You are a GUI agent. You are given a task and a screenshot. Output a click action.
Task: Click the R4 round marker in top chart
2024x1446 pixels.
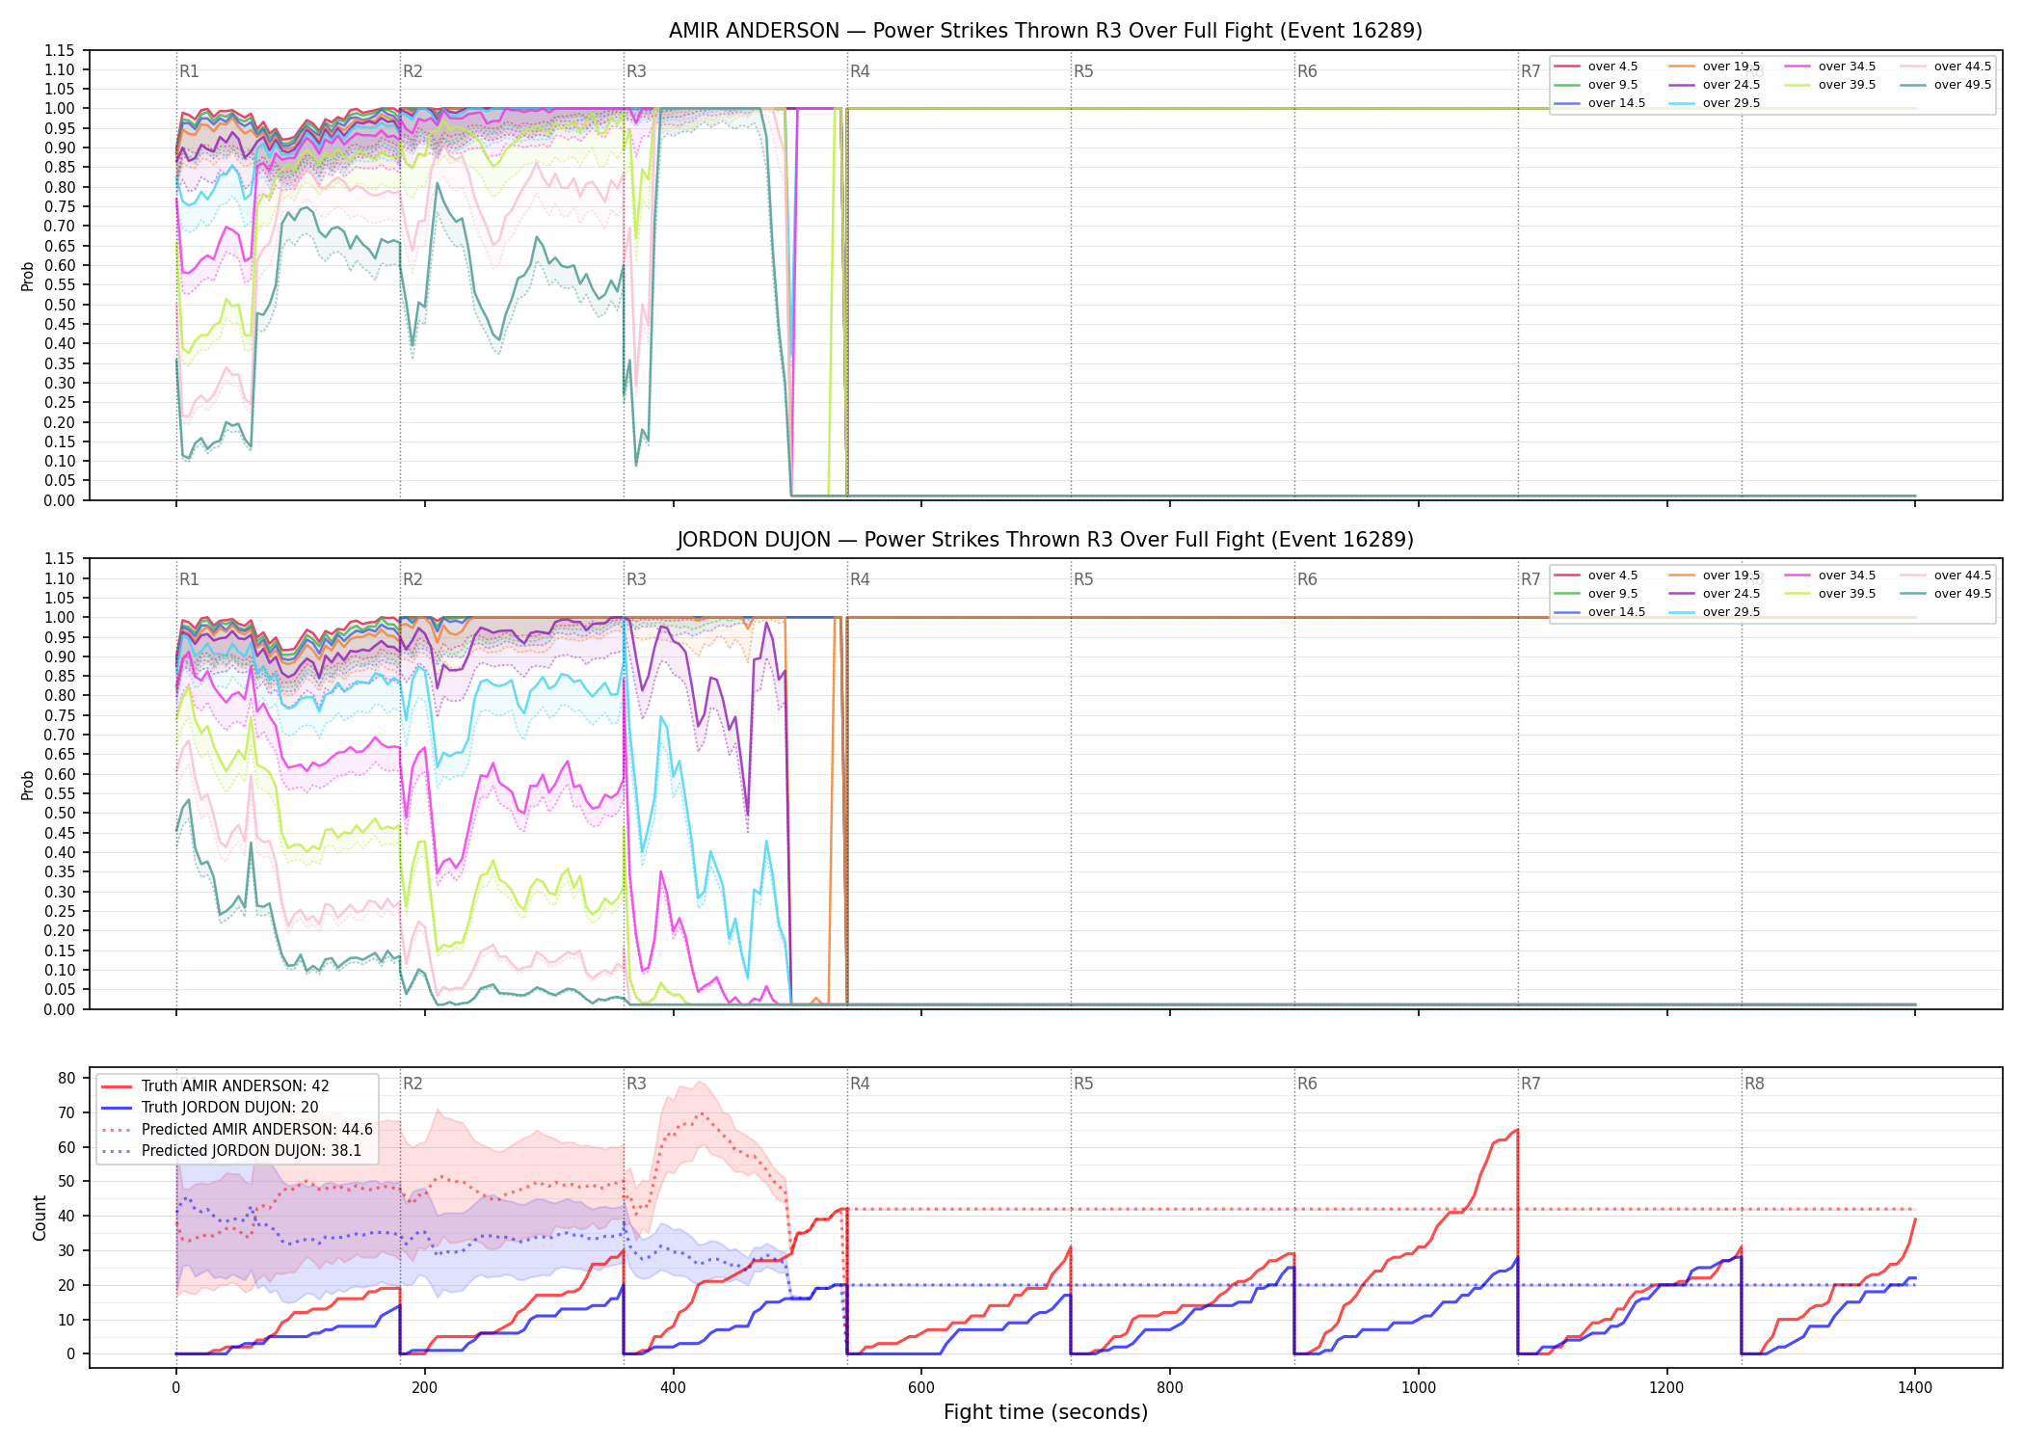click(x=860, y=71)
